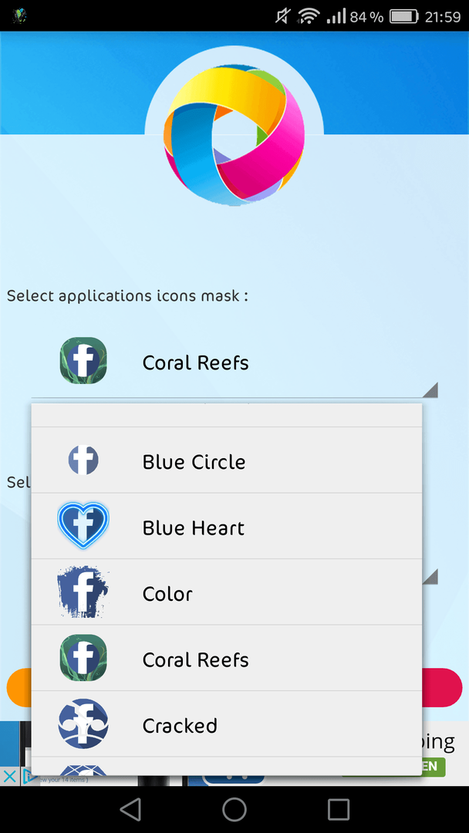This screenshot has height=833, width=469.
Task: Select Blue Heart mask option
Action: click(x=227, y=526)
